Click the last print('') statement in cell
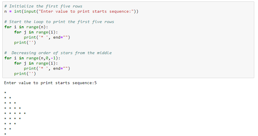The image size is (258, 136). (x=25, y=74)
